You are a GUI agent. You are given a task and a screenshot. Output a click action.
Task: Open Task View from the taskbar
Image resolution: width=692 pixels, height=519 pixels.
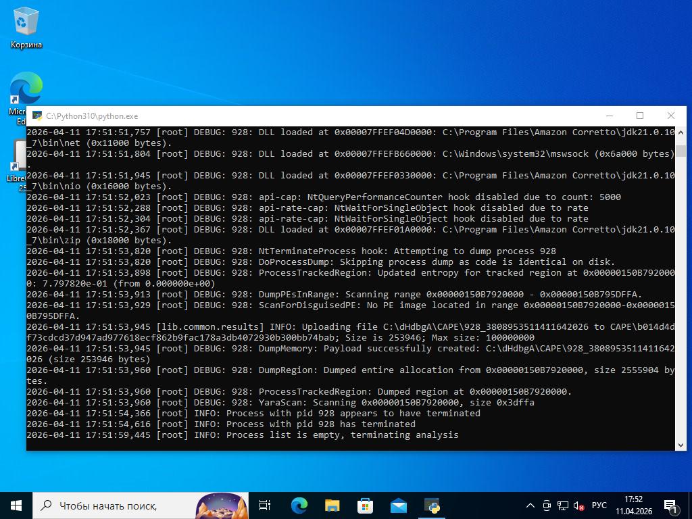[265, 505]
